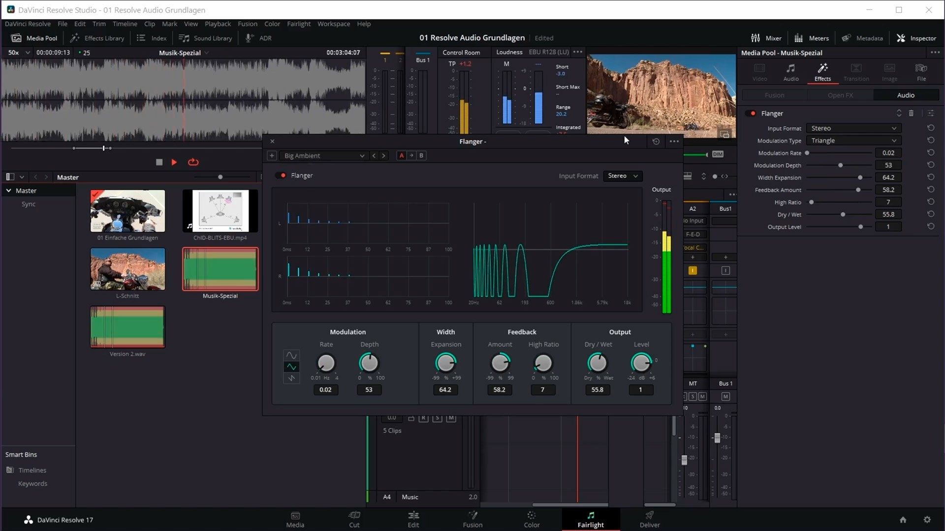
Task: Stop playback in the media preview
Action: pos(159,162)
